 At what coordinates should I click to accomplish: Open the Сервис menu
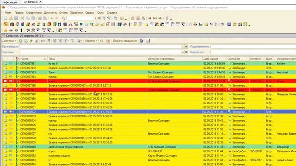(x=90, y=13)
